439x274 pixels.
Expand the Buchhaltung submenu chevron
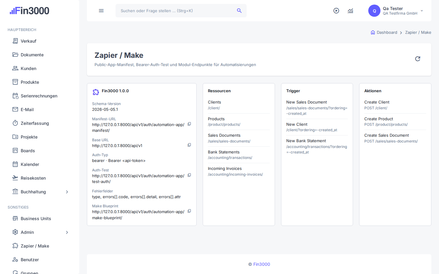tap(67, 192)
